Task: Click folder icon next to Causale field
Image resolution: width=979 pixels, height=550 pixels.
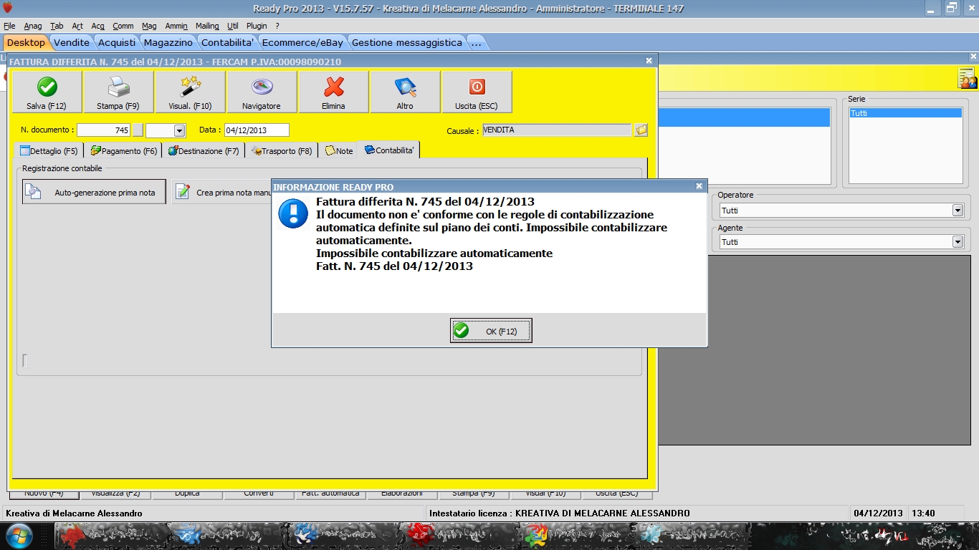Action: click(x=641, y=130)
